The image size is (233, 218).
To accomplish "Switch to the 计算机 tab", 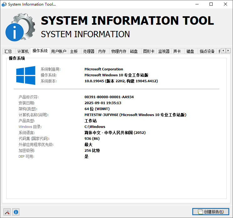I will click(x=23, y=51).
